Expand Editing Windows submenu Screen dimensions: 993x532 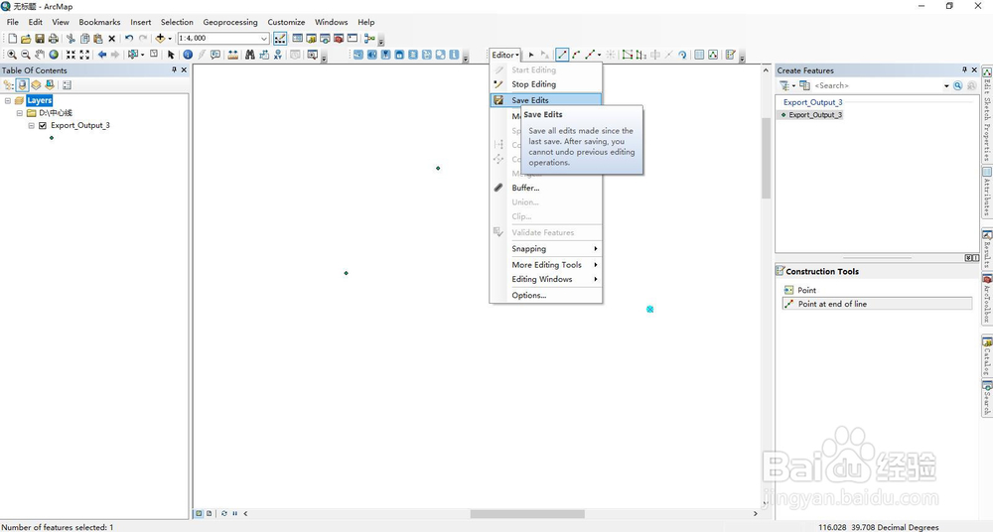click(x=546, y=279)
